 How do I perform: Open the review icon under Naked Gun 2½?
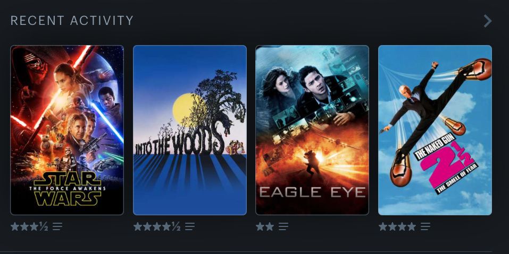(425, 226)
